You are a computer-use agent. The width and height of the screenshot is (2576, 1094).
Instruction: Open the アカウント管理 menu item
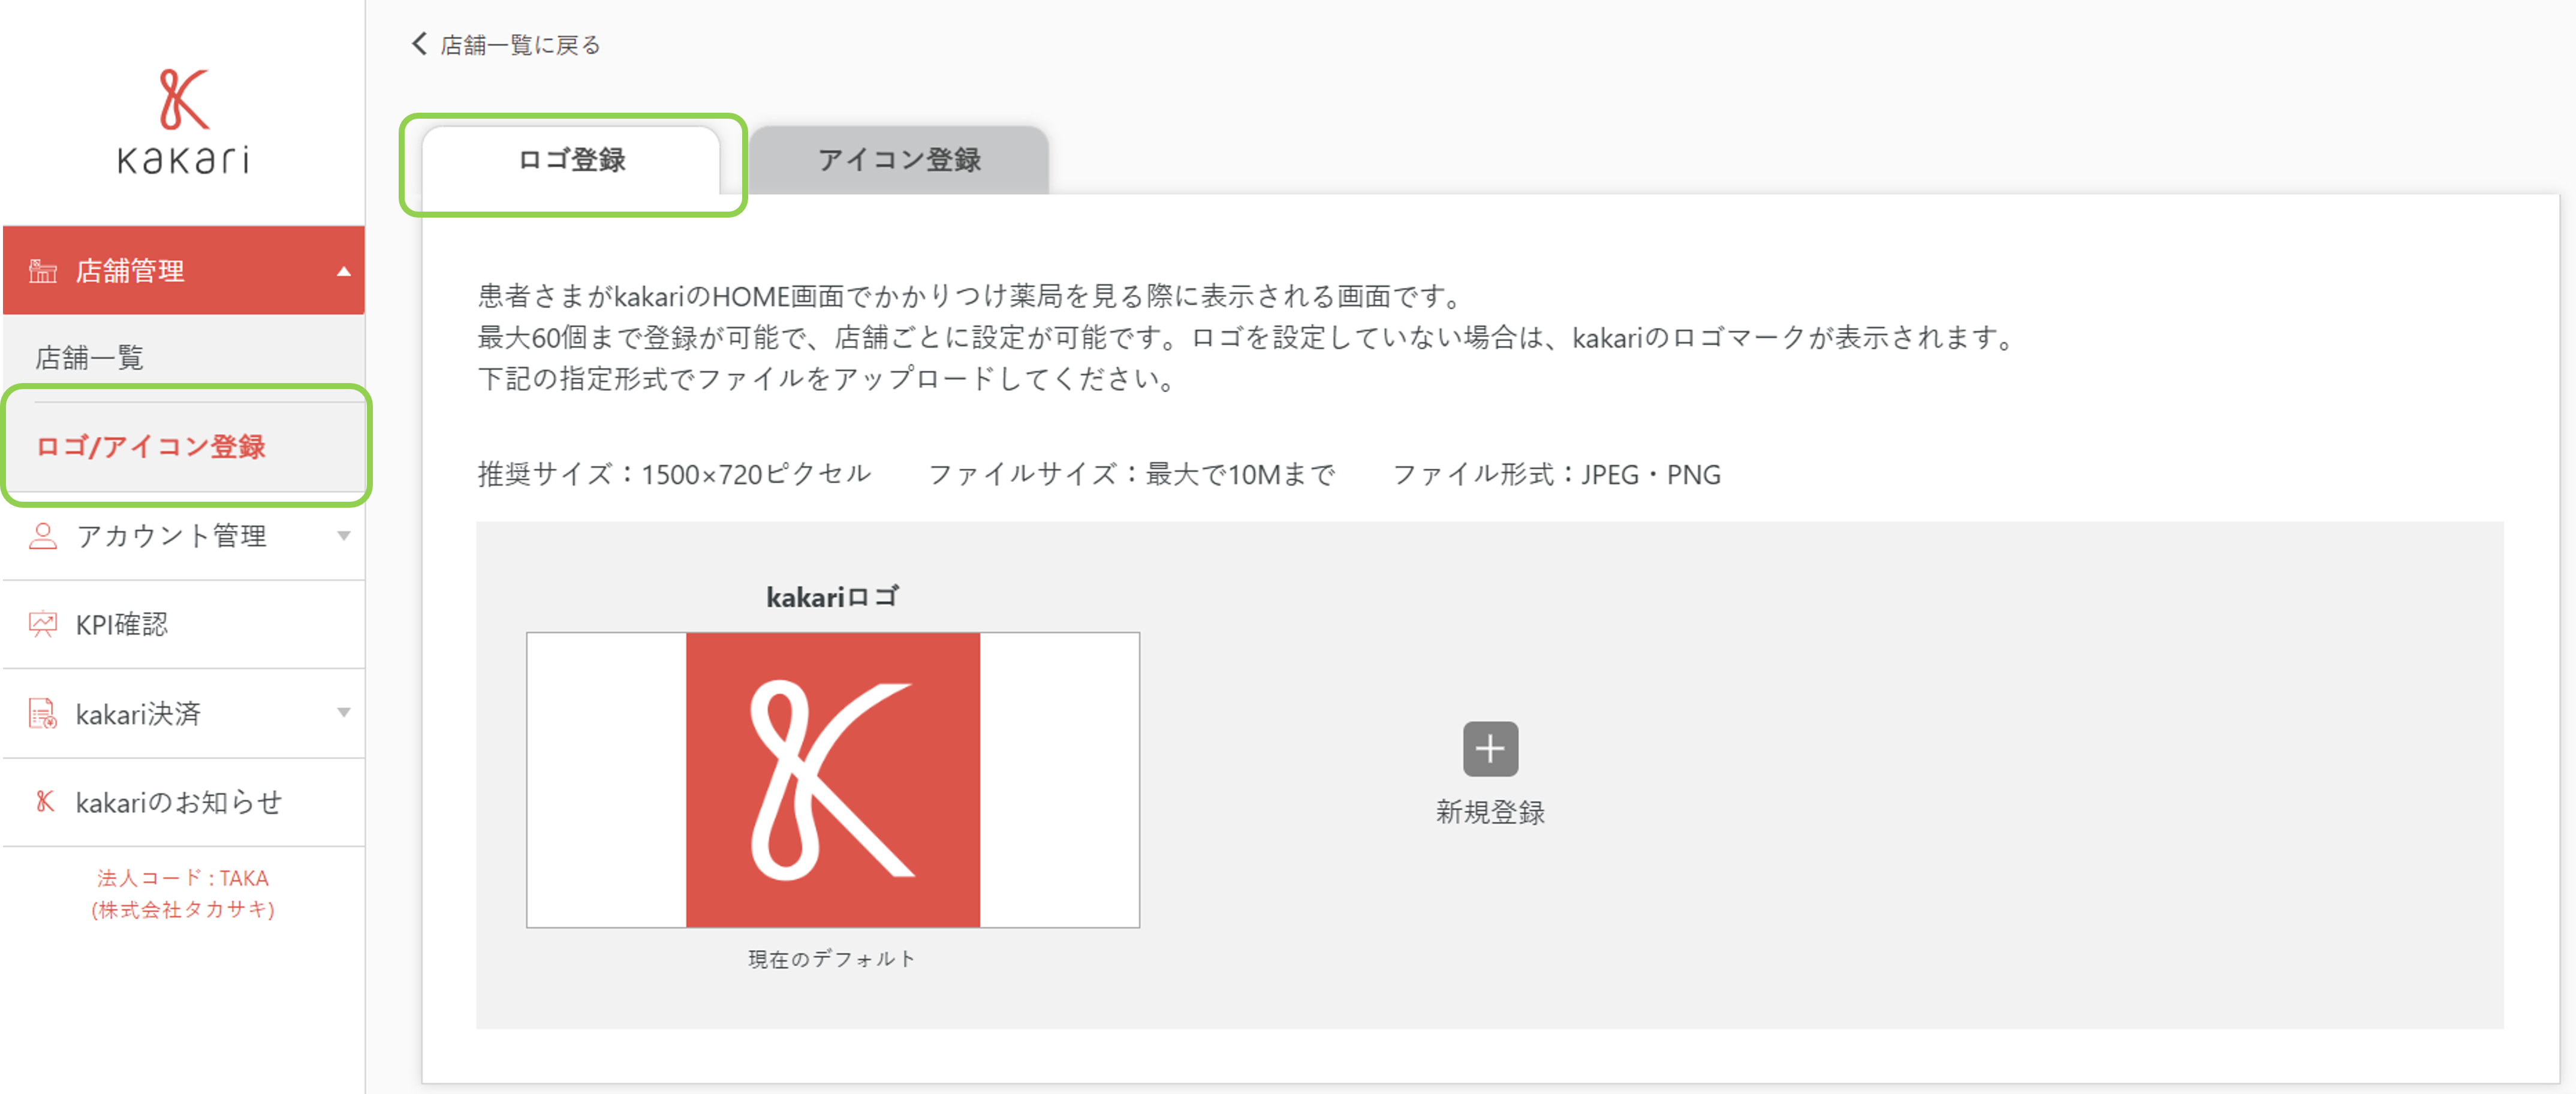(x=184, y=536)
